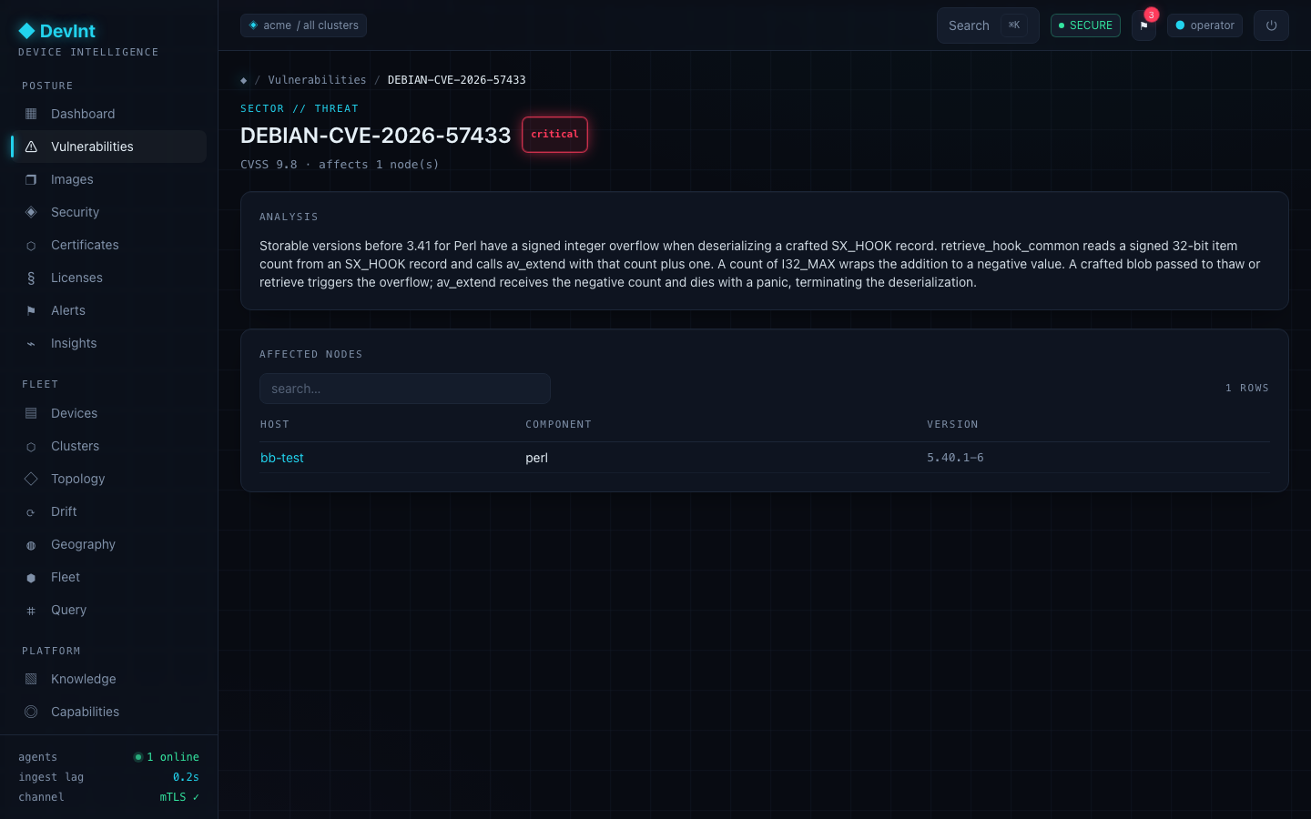Viewport: 1311px width, 819px height.
Task: Open the acme / all clusters selector
Action: [x=303, y=25]
